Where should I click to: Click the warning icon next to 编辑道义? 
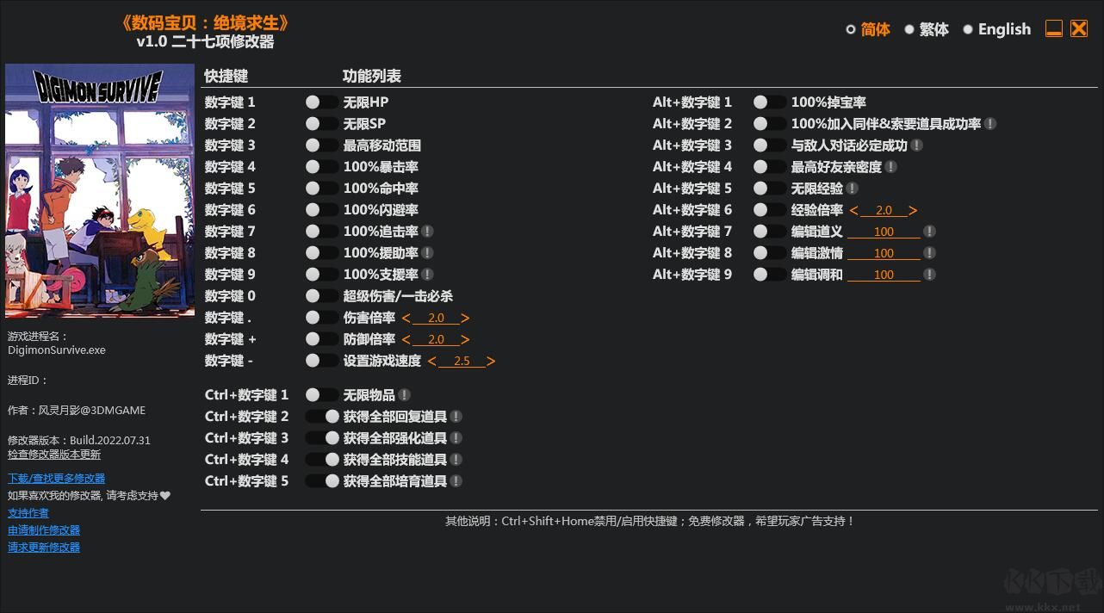(x=931, y=231)
